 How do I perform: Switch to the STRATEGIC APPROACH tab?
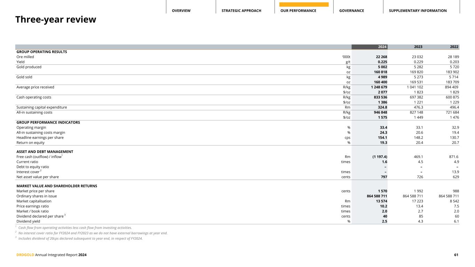[241, 11]
